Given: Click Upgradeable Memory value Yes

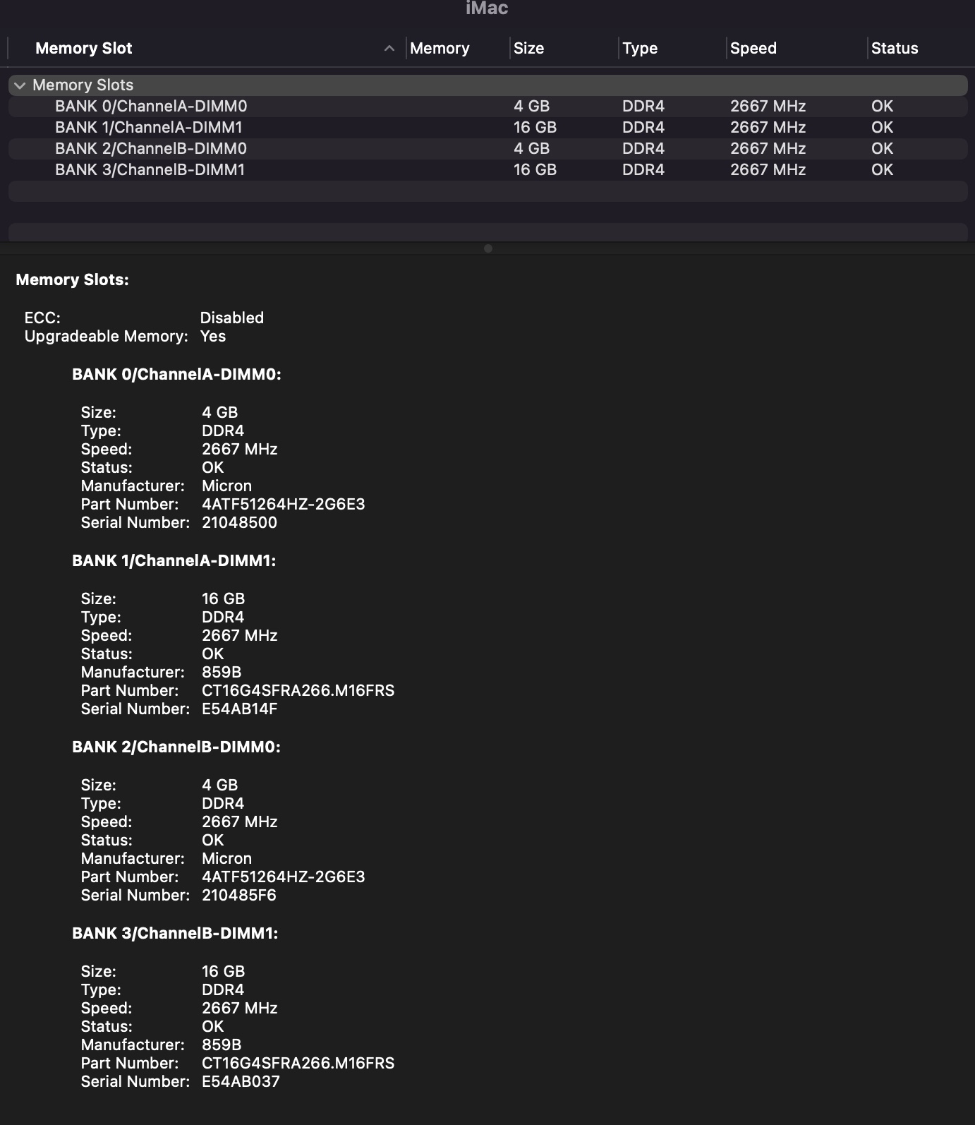Looking at the screenshot, I should 212,336.
